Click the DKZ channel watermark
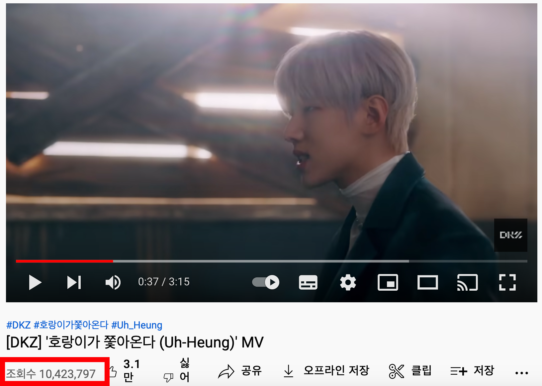Screen dimensions: 542x386 510,235
